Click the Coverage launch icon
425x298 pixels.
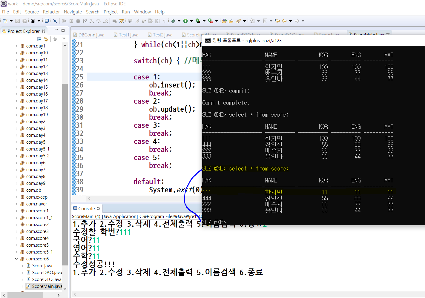point(198,21)
